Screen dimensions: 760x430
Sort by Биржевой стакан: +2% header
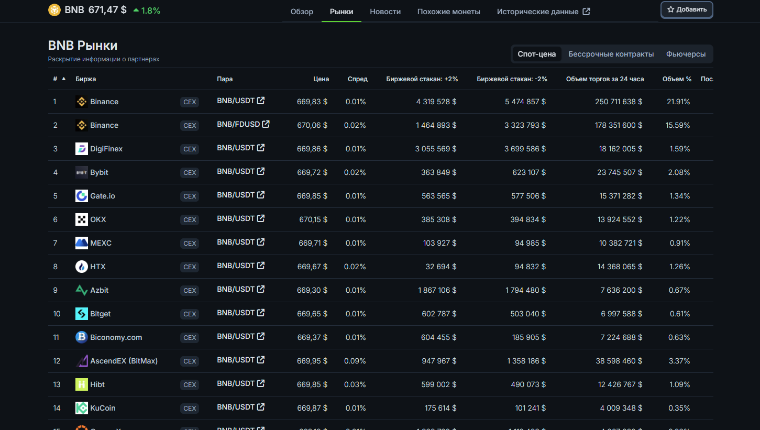click(422, 79)
